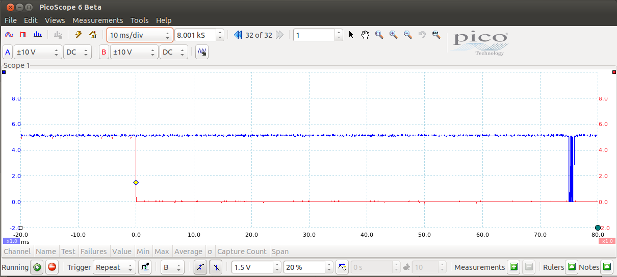Open the Views menu
This screenshot has height=277, width=617.
click(x=55, y=20)
